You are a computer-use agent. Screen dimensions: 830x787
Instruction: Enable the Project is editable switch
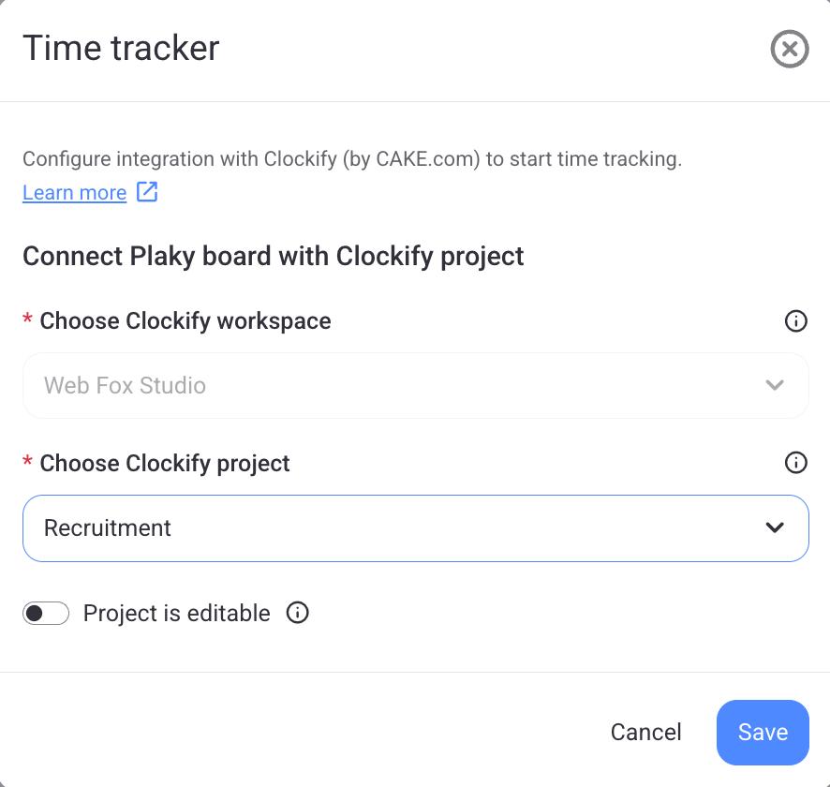46,614
